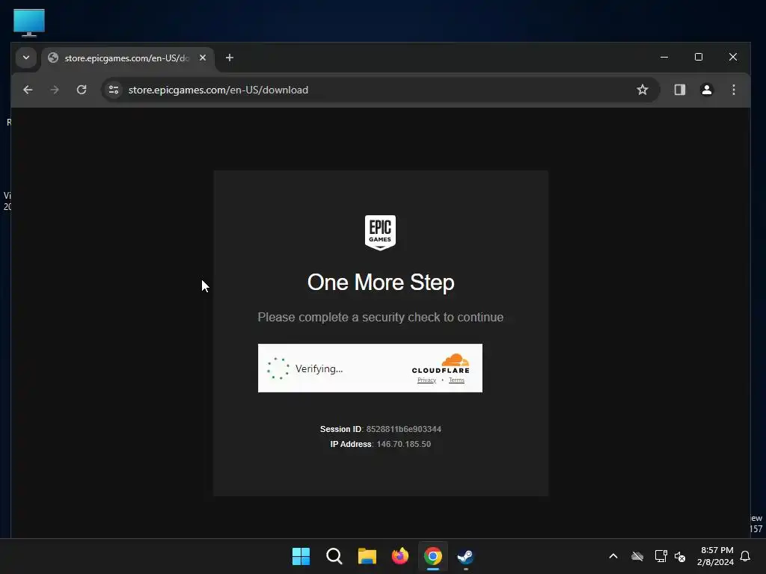The width and height of the screenshot is (766, 574).
Task: Show hidden system tray icons
Action: (613, 556)
